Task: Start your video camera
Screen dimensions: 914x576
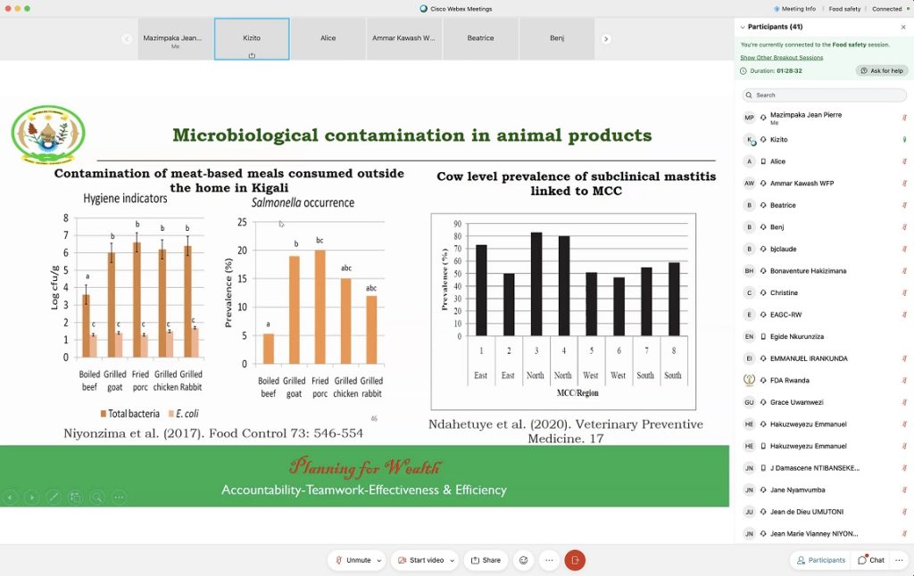Action: [x=420, y=560]
